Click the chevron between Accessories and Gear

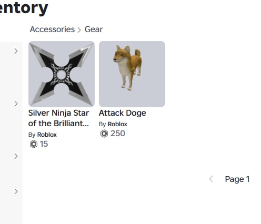[x=79, y=30]
